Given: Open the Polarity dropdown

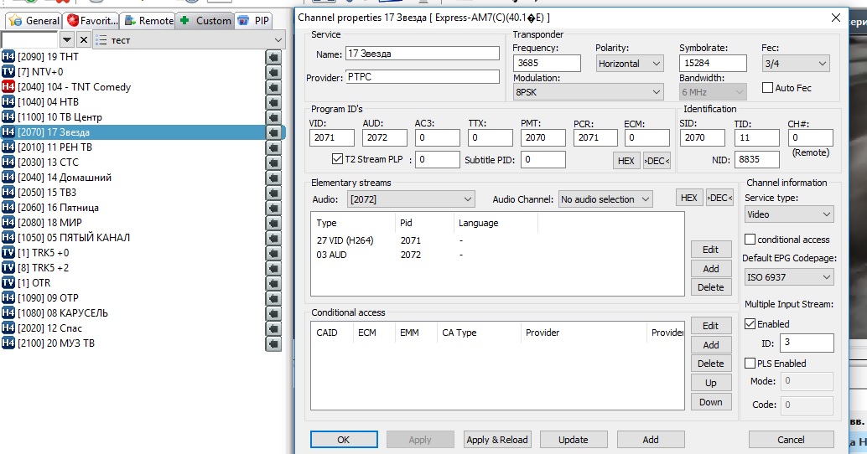Looking at the screenshot, I should pyautogui.click(x=629, y=64).
